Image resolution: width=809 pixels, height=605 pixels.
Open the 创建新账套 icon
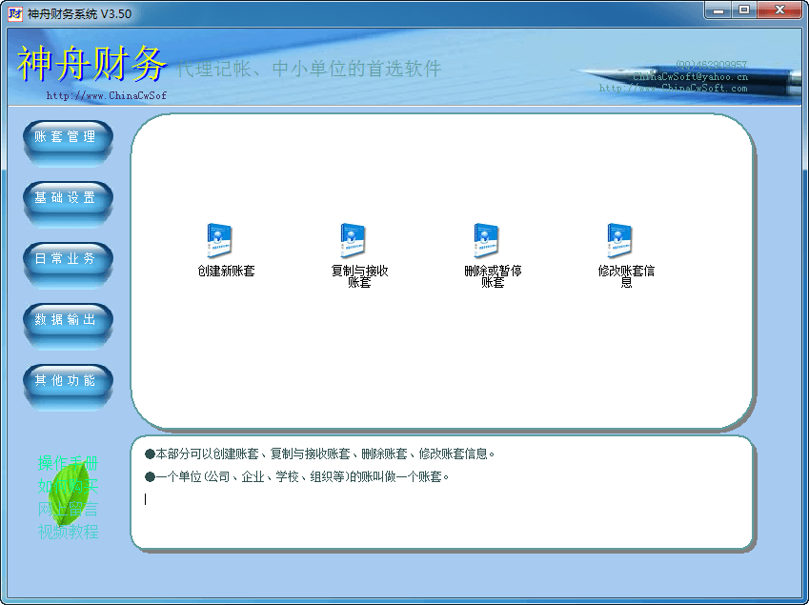click(x=220, y=241)
